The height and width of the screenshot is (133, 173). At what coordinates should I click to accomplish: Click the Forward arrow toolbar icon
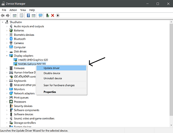pos(8,16)
